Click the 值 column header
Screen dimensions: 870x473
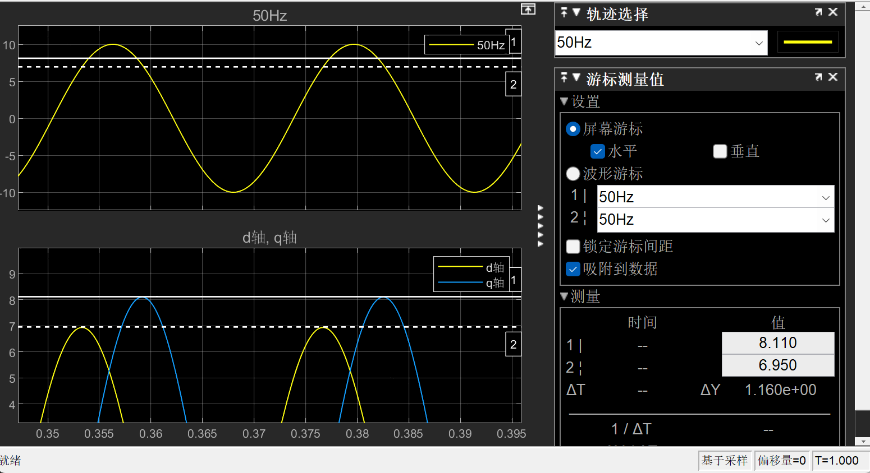tap(778, 322)
